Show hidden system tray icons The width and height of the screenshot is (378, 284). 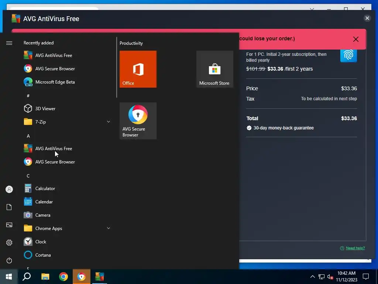click(x=312, y=277)
